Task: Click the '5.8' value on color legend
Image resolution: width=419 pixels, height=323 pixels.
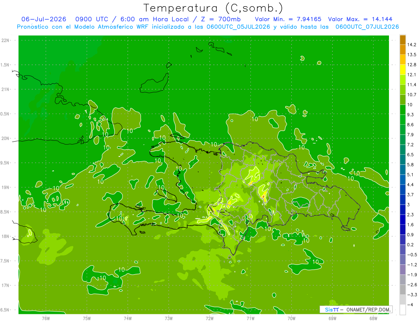Action: (410, 164)
